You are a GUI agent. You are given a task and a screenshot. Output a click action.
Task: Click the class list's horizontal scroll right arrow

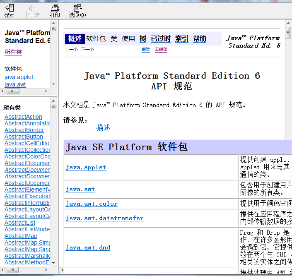tap(46, 270)
